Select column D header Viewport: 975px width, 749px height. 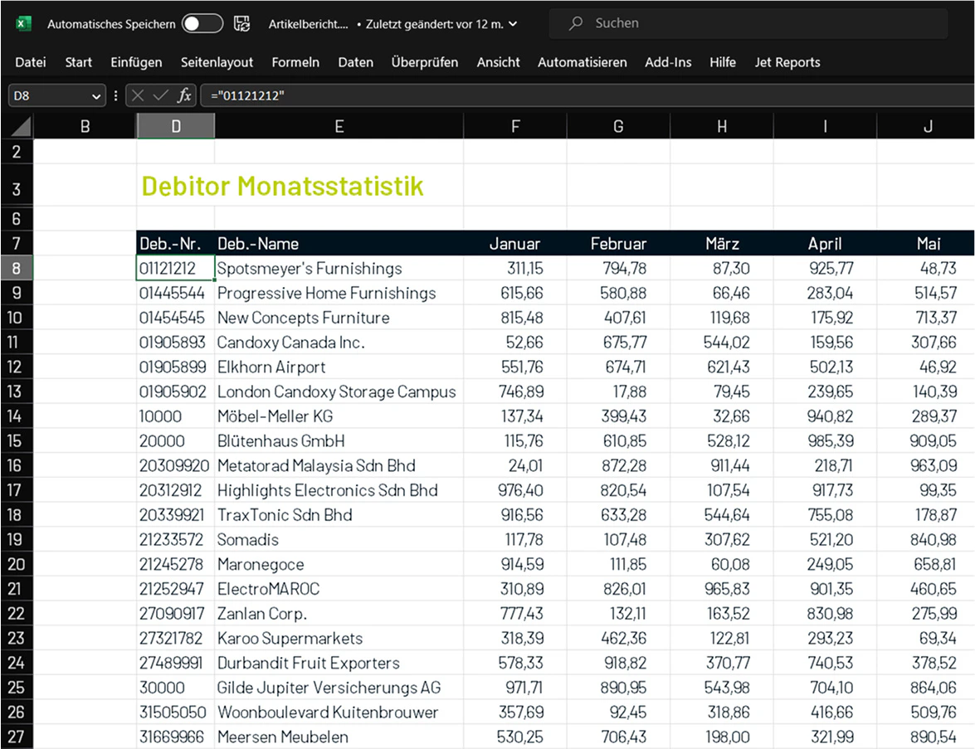click(x=176, y=127)
